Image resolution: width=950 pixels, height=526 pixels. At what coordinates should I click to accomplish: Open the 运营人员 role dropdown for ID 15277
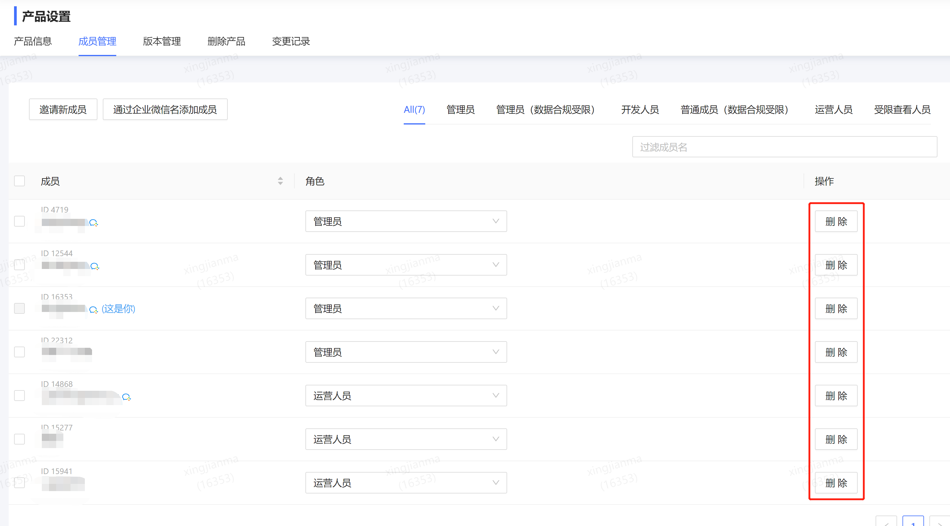[406, 439]
